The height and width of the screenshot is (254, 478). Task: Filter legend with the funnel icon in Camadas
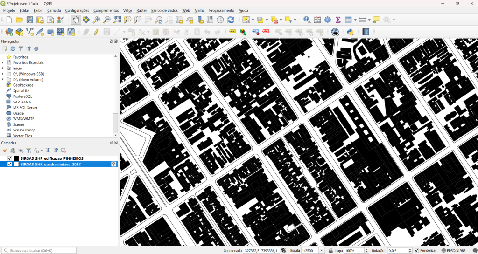click(x=28, y=150)
